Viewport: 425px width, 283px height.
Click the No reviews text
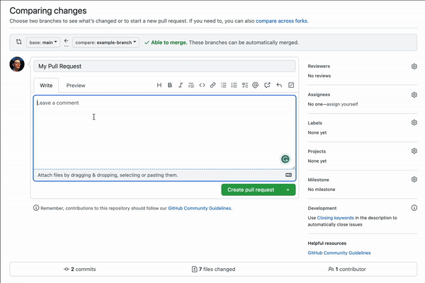pyautogui.click(x=319, y=76)
